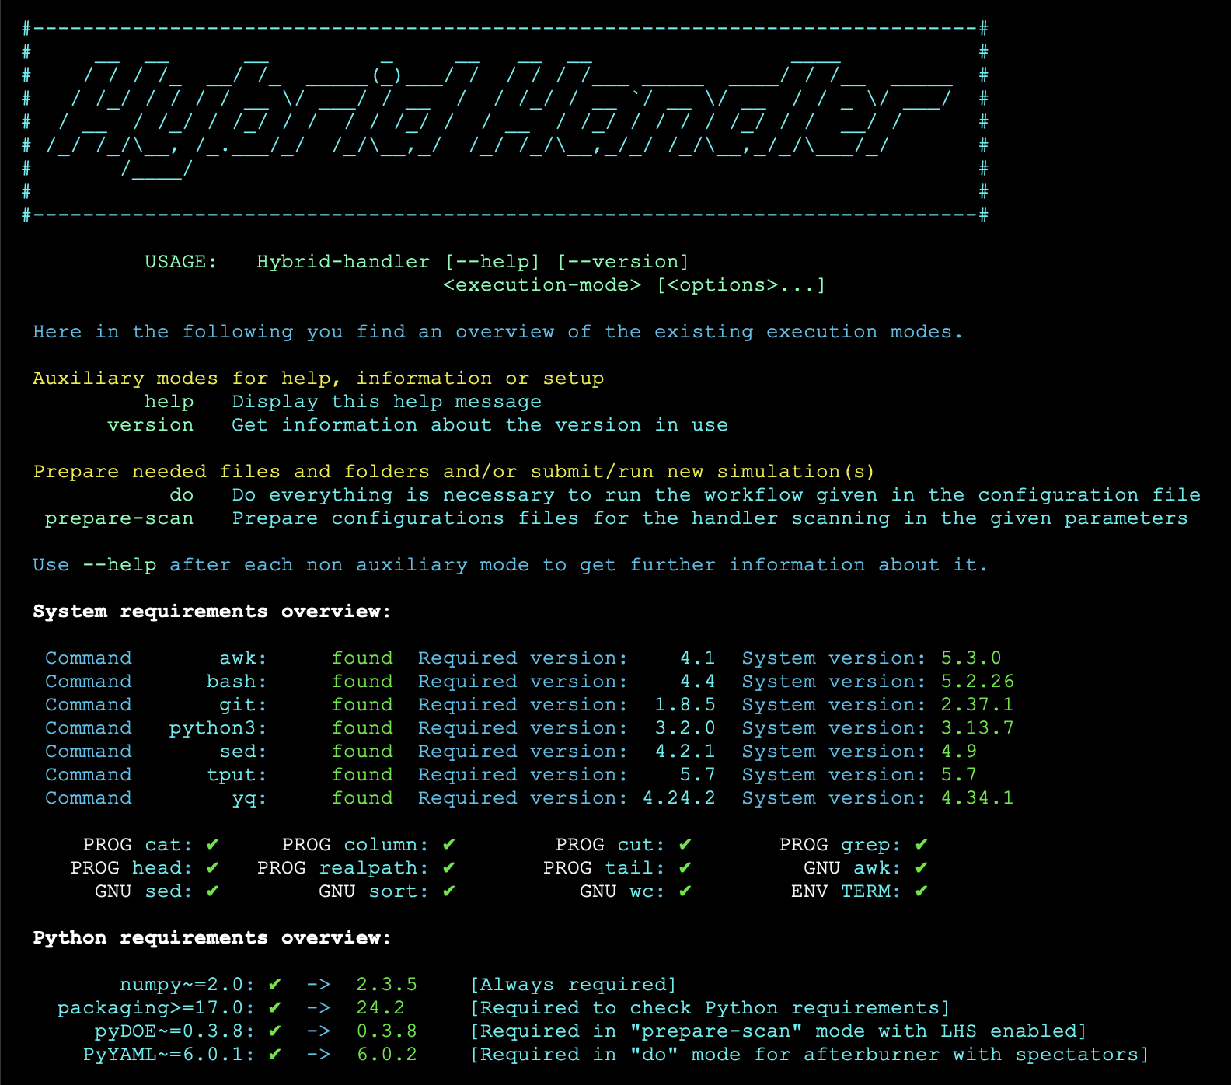Click the 'bash:' command name

[x=237, y=682]
